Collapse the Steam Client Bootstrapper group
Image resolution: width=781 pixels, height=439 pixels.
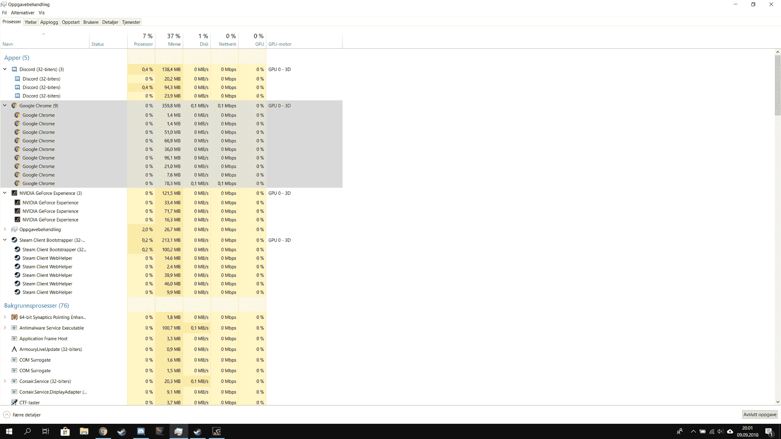[x=5, y=240]
